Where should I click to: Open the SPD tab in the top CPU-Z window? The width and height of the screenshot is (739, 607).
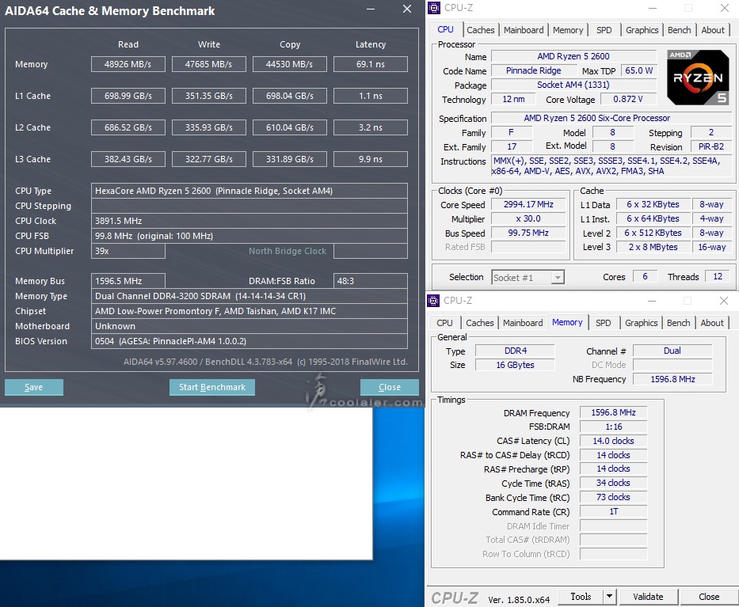[604, 30]
